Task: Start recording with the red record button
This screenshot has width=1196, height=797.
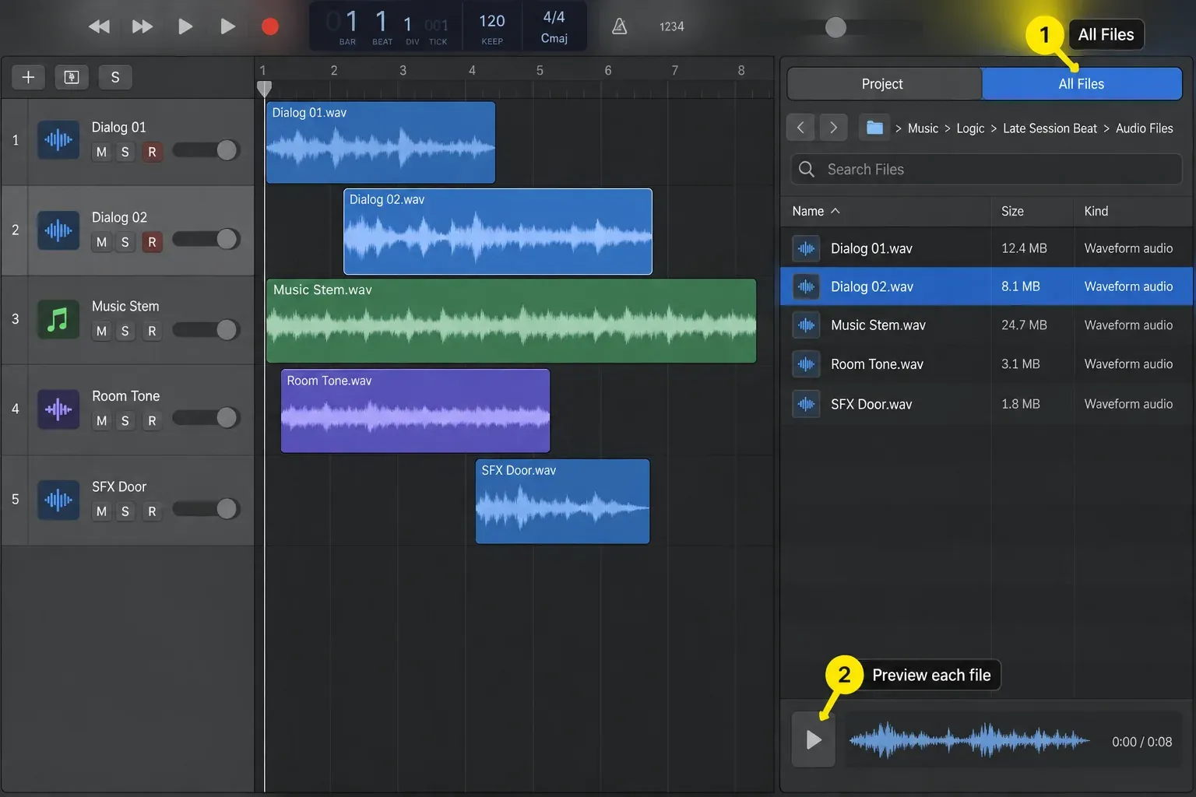Action: click(x=270, y=27)
